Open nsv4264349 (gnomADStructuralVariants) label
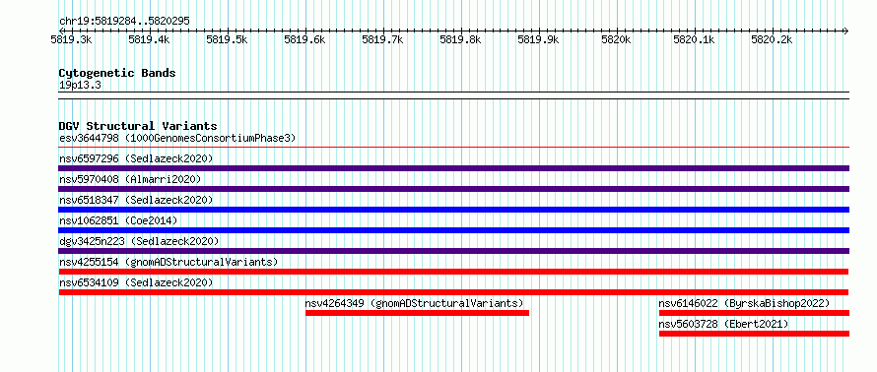Screen dimensions: 877x372 [415, 303]
